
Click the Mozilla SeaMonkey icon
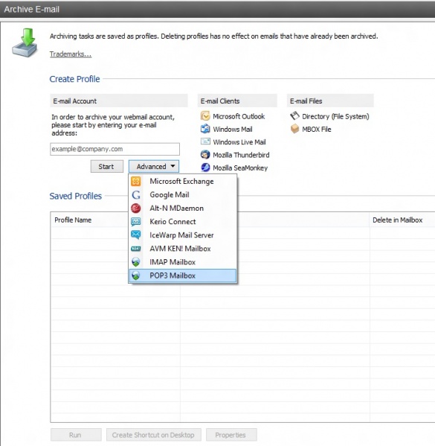205,168
